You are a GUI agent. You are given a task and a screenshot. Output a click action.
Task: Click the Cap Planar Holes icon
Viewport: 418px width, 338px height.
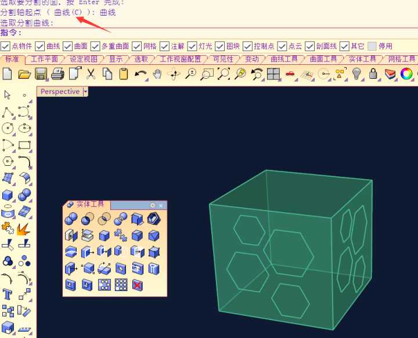(x=71, y=235)
